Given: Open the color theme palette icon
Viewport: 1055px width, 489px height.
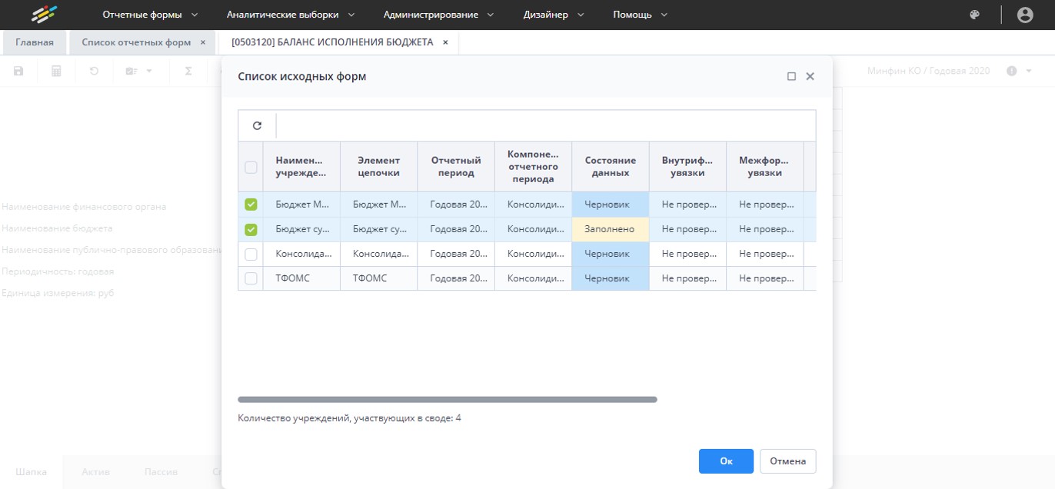Looking at the screenshot, I should [974, 15].
